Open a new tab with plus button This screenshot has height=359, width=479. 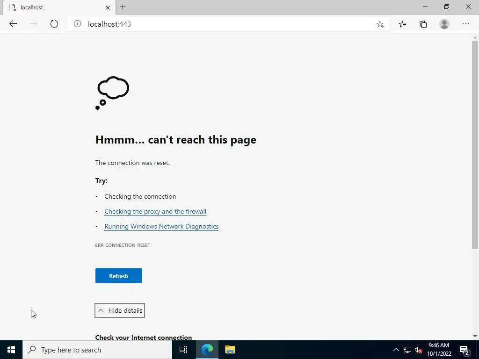tap(123, 7)
